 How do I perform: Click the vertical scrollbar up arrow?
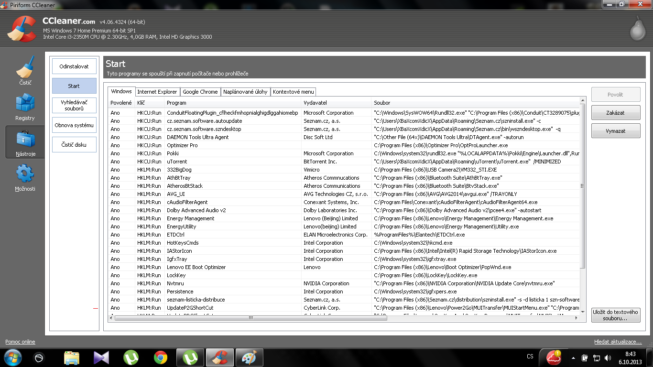point(582,101)
